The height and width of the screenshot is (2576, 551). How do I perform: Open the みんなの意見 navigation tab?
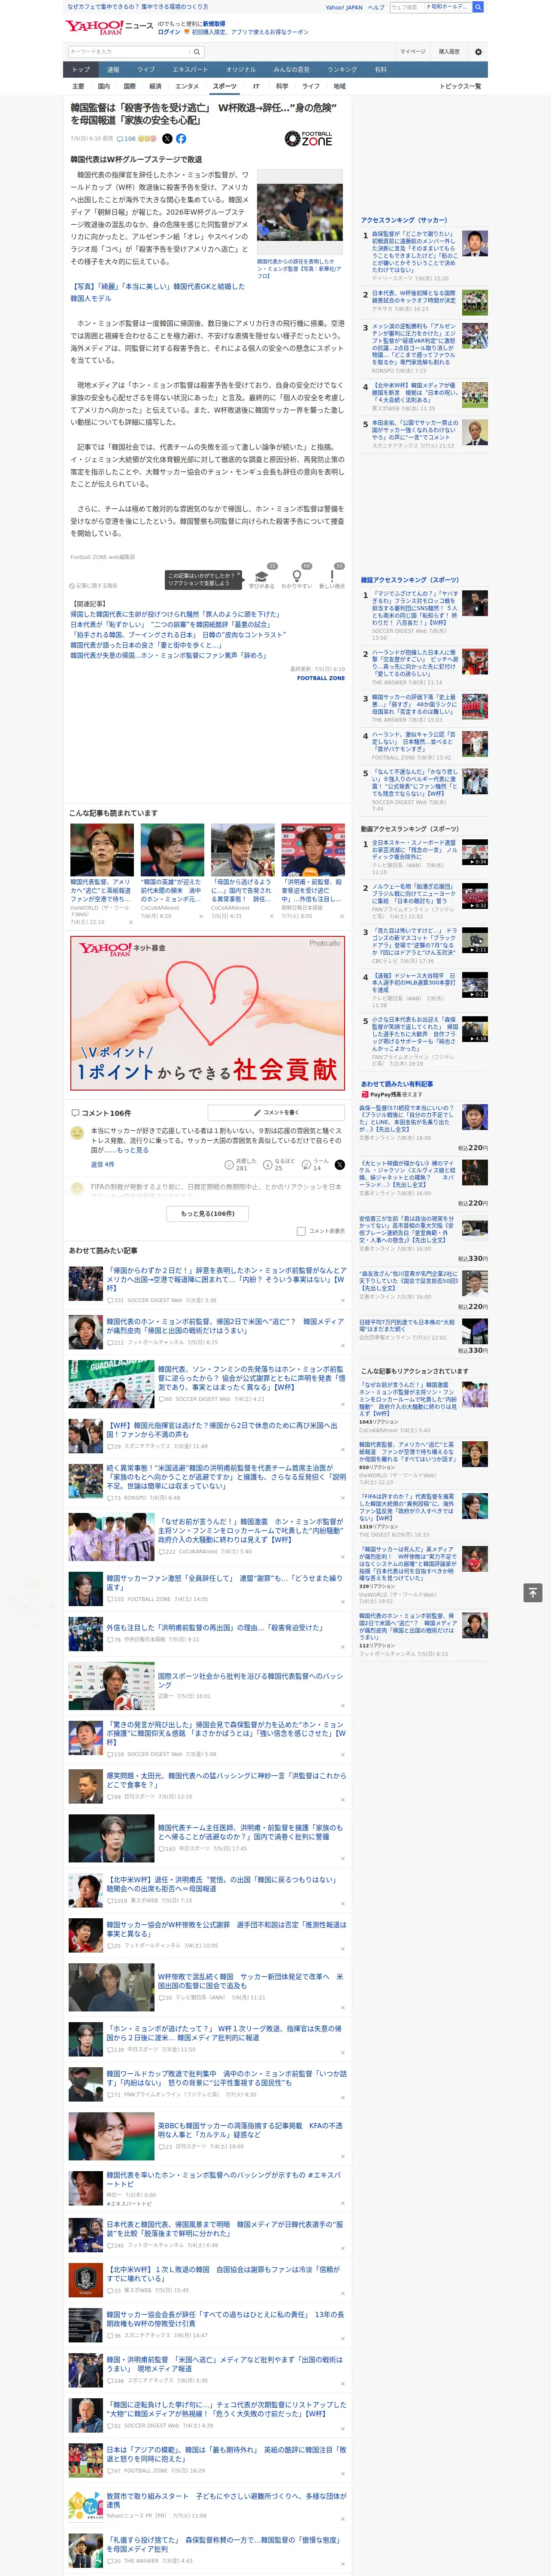click(292, 70)
